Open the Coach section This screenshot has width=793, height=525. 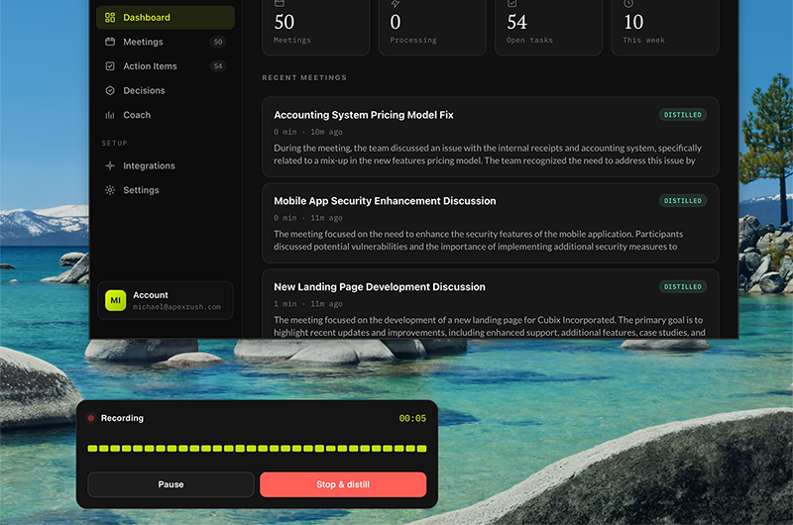pos(166,115)
